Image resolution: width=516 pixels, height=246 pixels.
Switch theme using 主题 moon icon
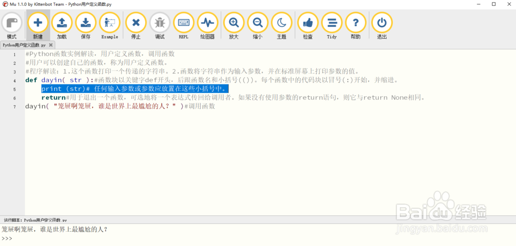click(x=281, y=26)
